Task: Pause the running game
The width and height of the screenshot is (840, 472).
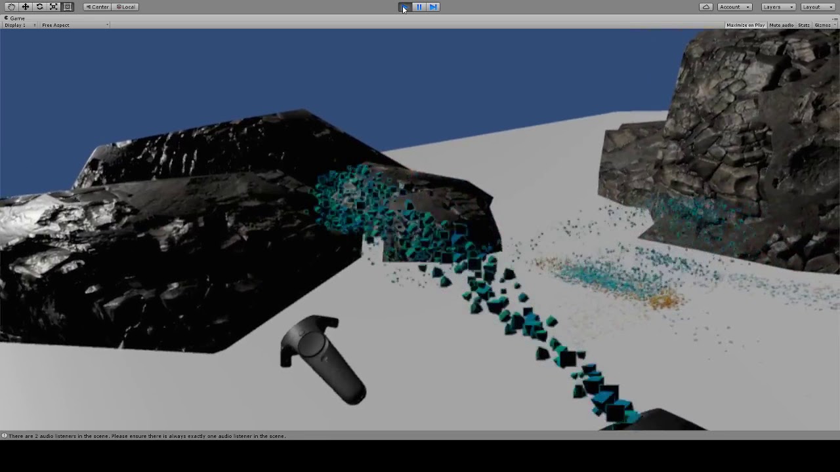Action: [x=419, y=7]
